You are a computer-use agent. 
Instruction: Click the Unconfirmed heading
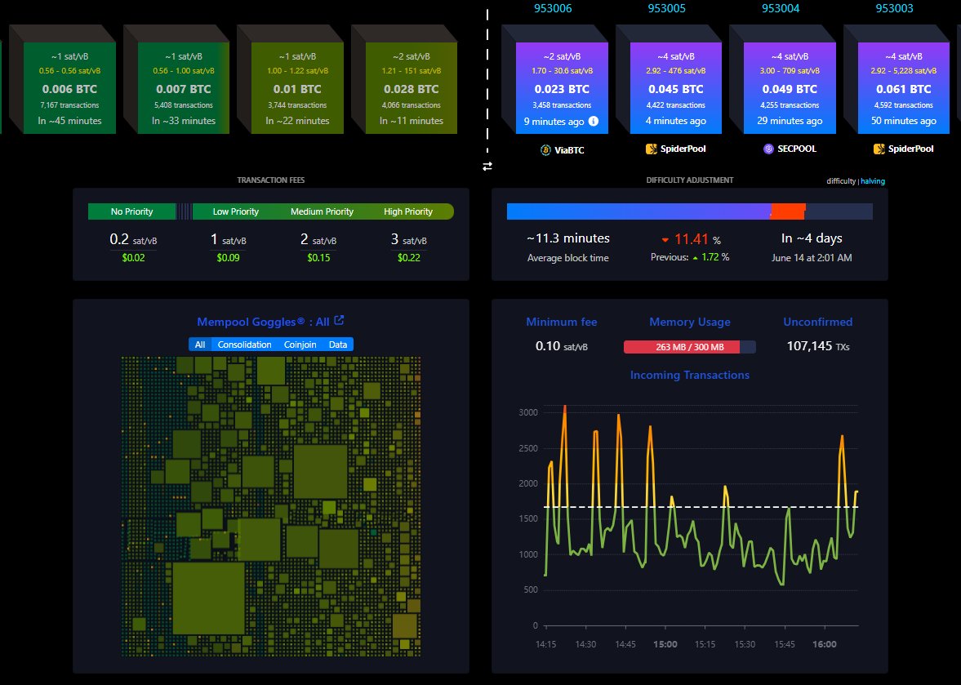817,322
